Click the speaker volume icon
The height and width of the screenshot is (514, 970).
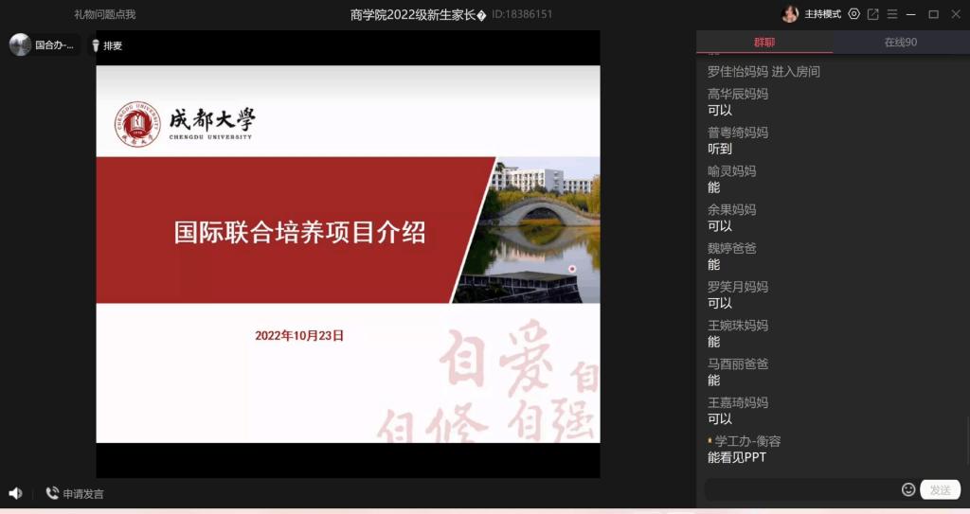tap(15, 493)
